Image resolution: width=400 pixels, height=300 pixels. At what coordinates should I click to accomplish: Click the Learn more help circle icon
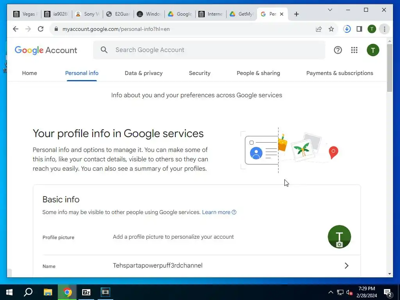234,212
